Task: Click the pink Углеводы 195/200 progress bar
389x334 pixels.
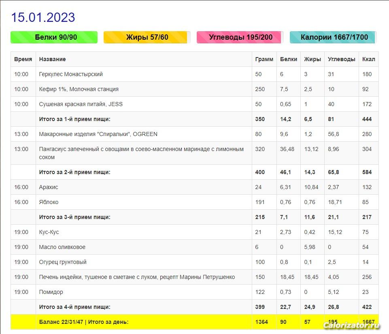Action: [x=240, y=37]
